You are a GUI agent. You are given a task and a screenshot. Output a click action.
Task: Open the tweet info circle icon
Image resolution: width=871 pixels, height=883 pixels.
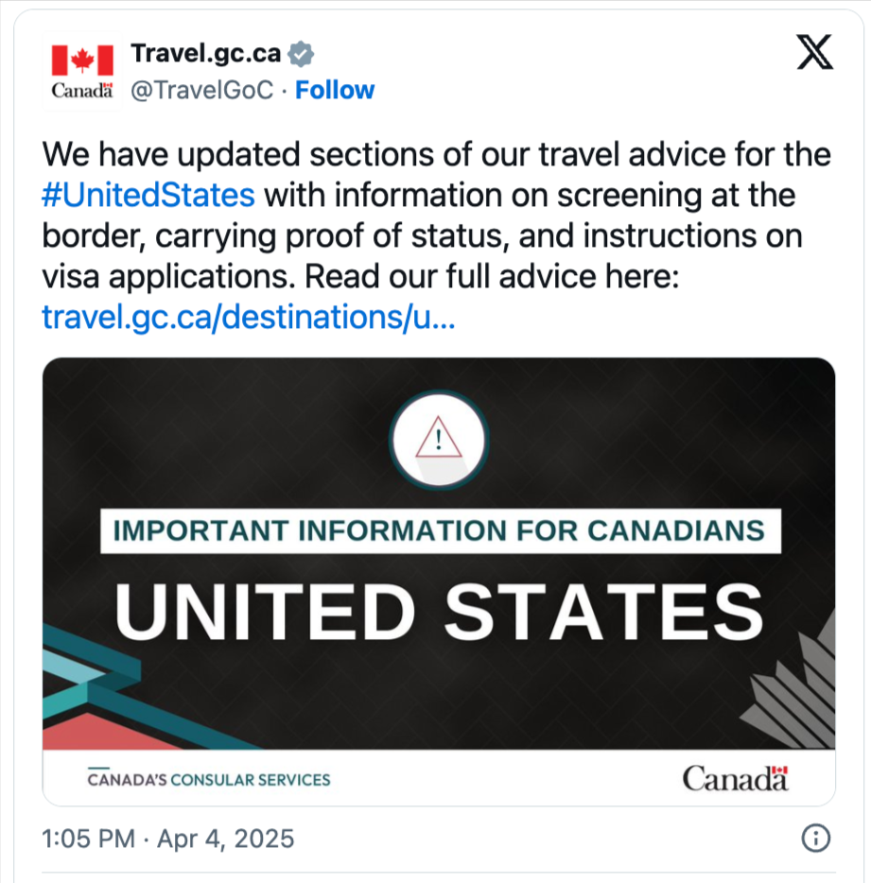(815, 838)
